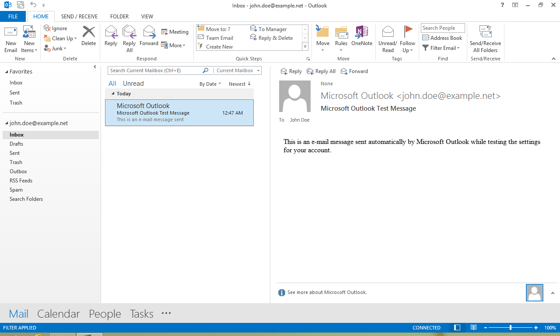The height and width of the screenshot is (336, 560).
Task: Click the ribbon Reply All button
Action: (129, 39)
